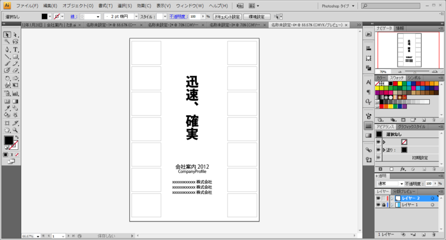Switch to シンボル panel tab
Screen dimensions: 446x240
pos(414,78)
